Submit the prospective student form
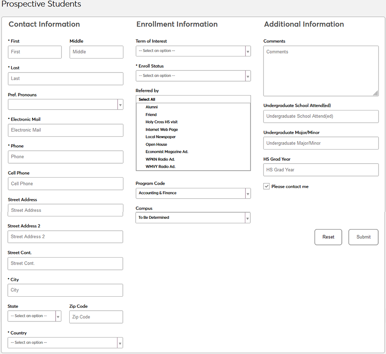 click(363, 237)
